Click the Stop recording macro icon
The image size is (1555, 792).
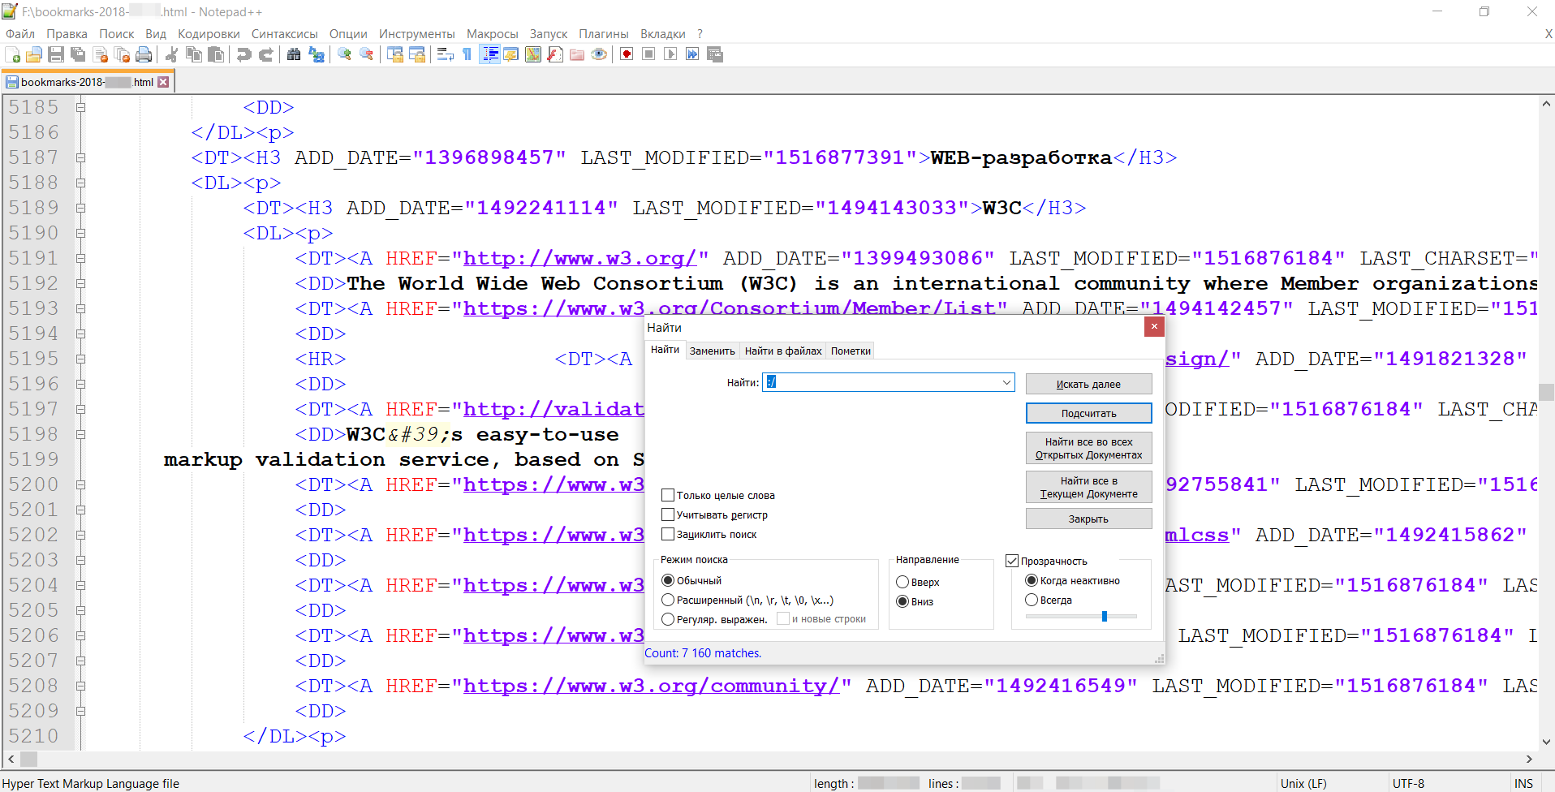[x=648, y=54]
